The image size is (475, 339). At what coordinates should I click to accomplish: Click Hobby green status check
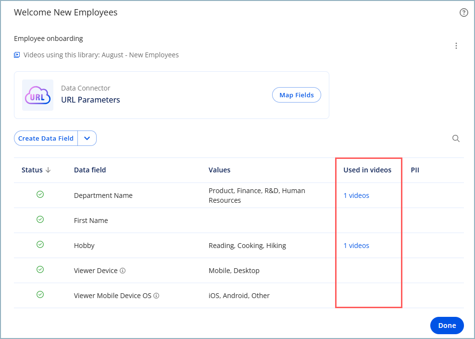(40, 244)
